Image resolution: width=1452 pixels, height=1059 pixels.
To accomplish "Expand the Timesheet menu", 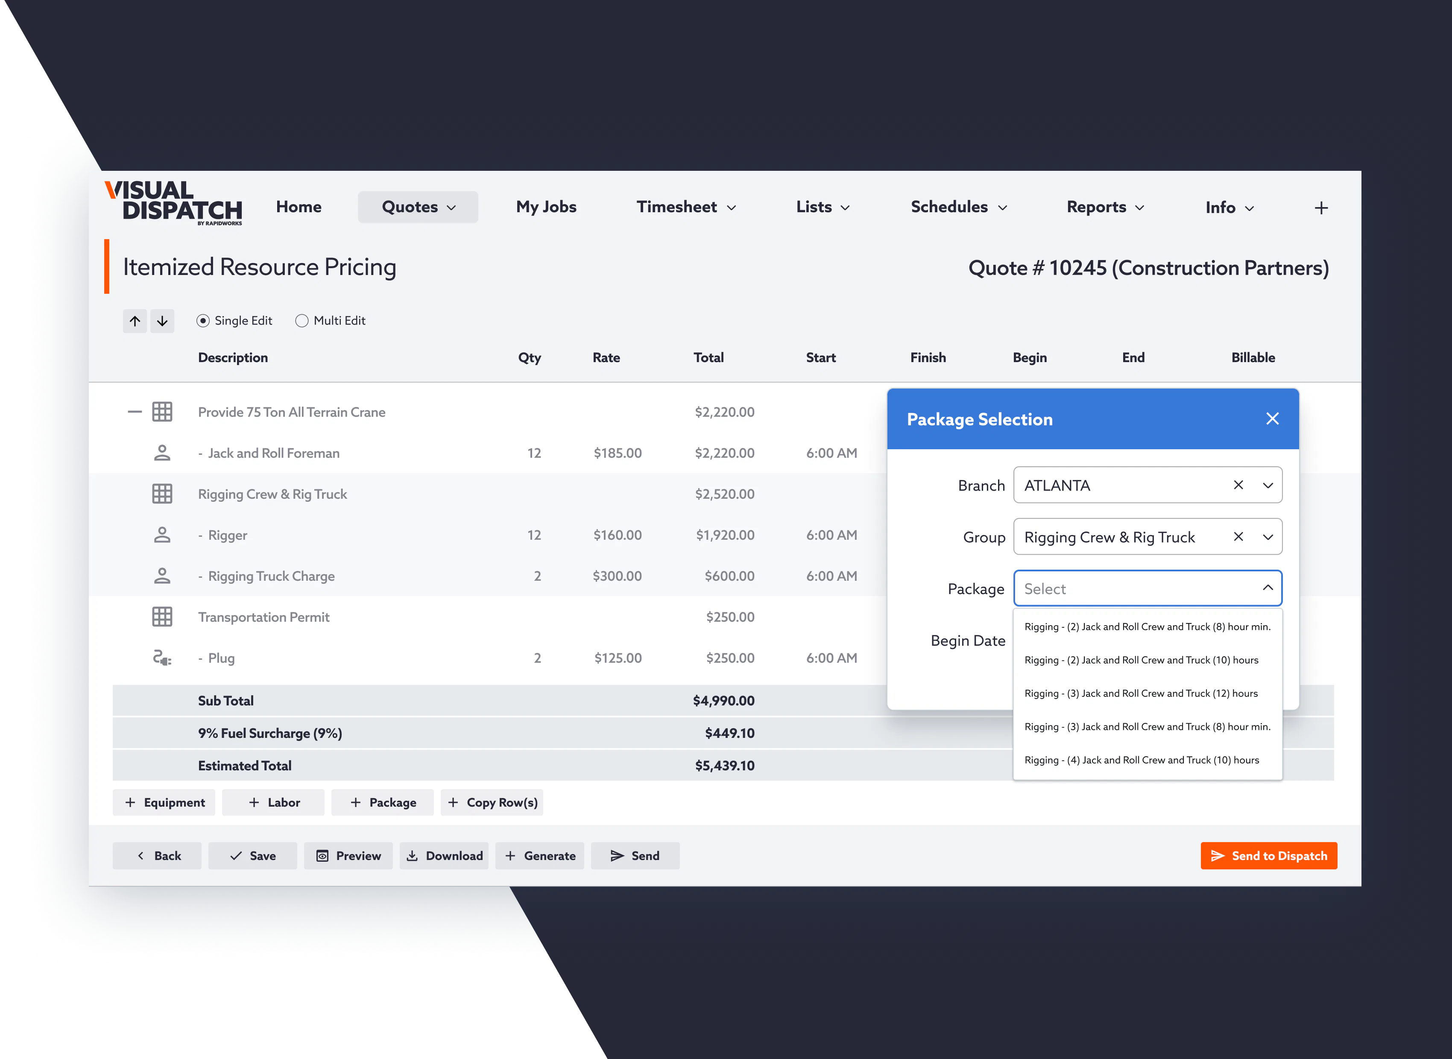I will [686, 207].
